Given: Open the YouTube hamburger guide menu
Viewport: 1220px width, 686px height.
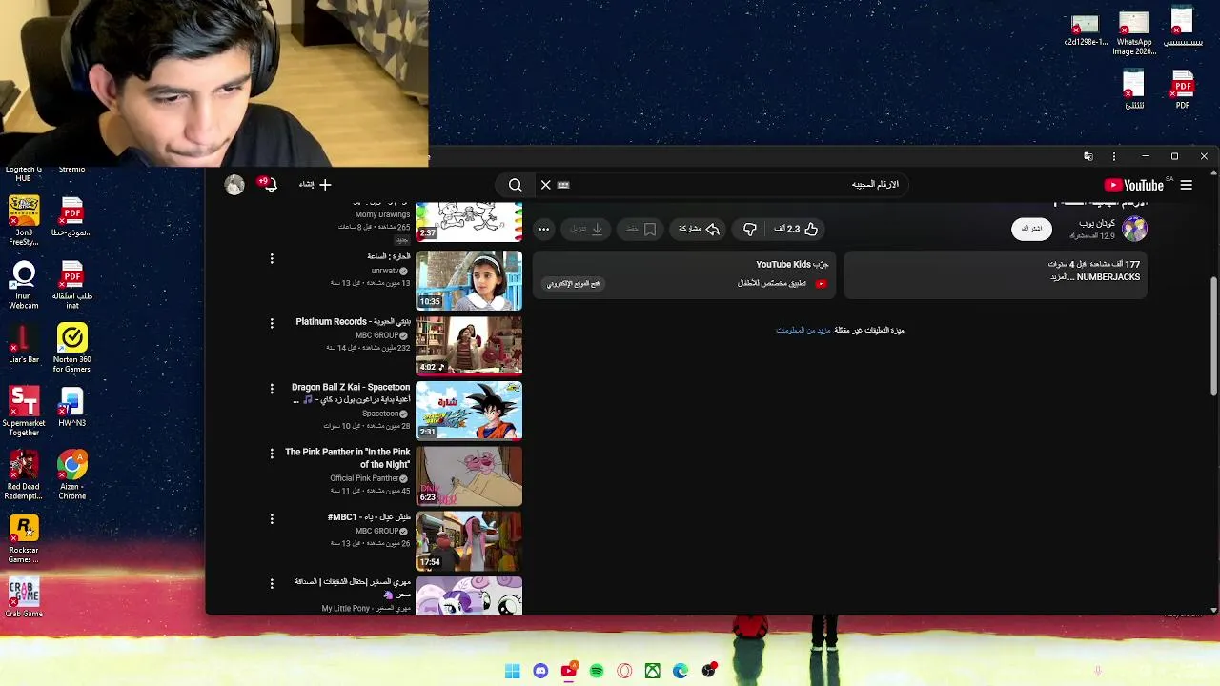Looking at the screenshot, I should pos(1187,185).
